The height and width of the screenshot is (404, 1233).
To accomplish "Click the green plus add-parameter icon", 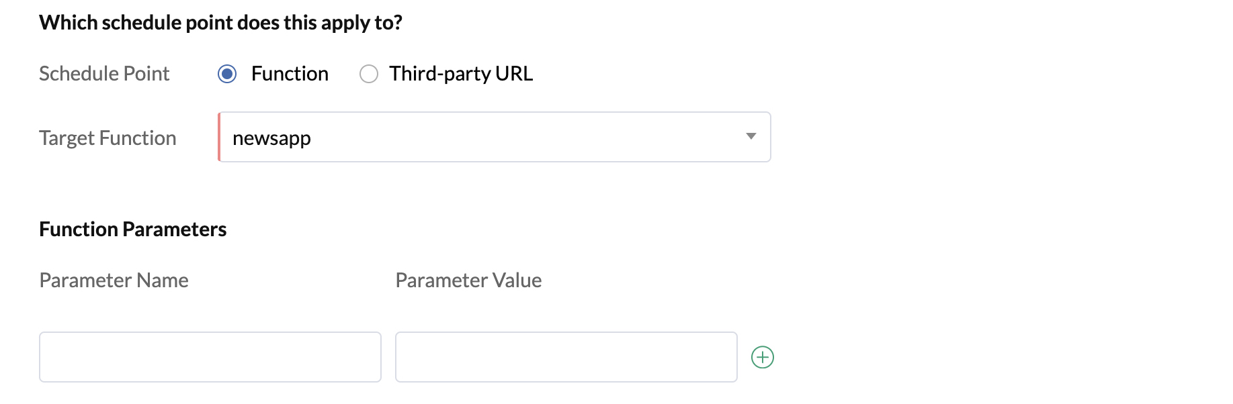I will 762,357.
